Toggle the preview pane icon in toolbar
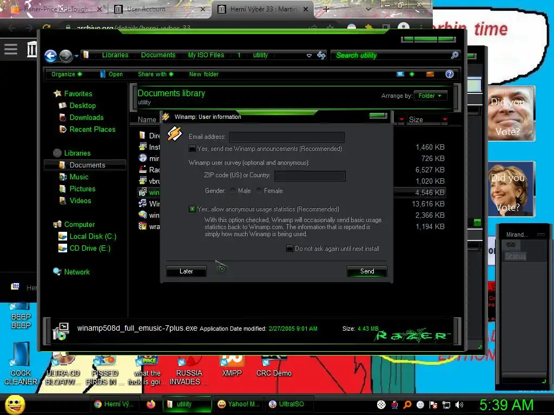The height and width of the screenshot is (415, 554). [x=430, y=74]
